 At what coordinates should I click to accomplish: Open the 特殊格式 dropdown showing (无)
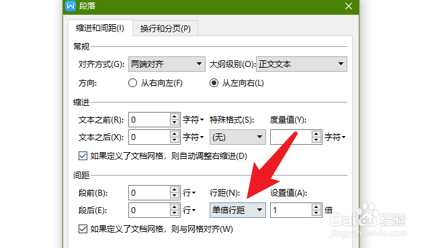tap(237, 137)
